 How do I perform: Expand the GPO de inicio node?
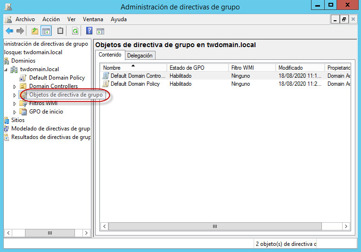15,112
